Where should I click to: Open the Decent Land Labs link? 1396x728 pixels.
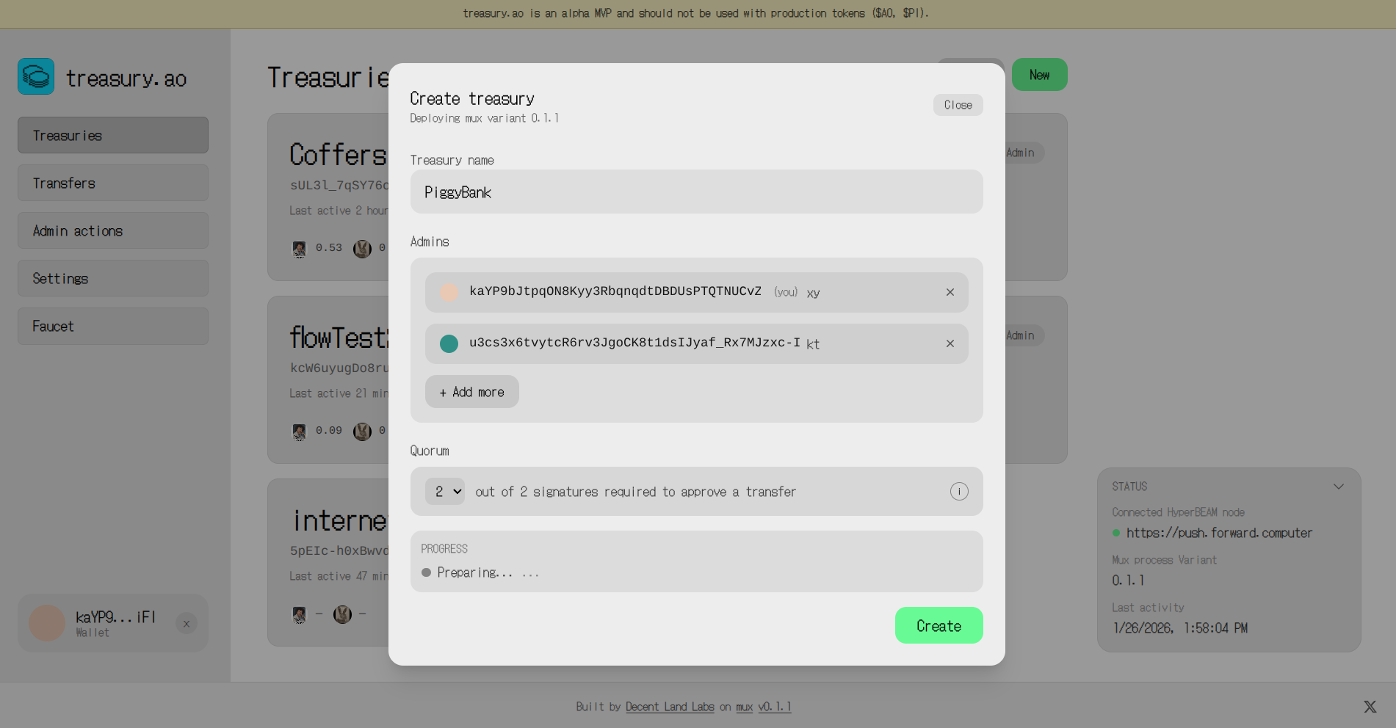670,707
